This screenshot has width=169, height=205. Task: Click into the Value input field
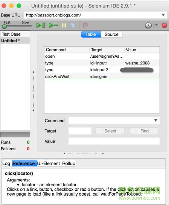point(114,141)
